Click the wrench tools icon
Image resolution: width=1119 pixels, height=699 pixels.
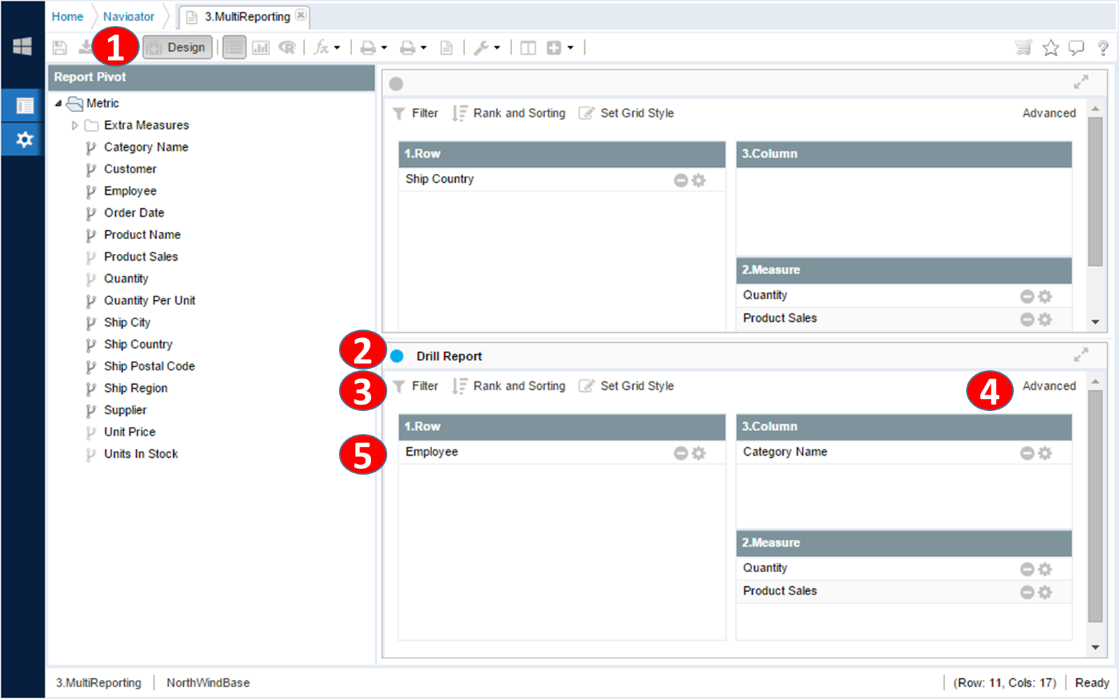tap(481, 48)
